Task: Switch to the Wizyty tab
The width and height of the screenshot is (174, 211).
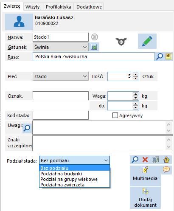Action: click(x=33, y=7)
